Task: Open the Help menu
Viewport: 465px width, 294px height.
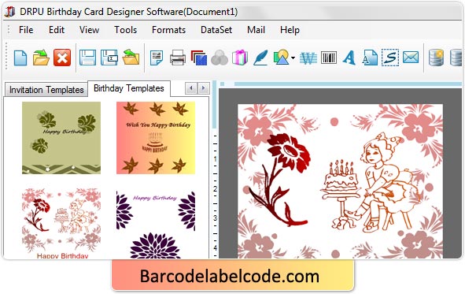Action: pos(290,30)
